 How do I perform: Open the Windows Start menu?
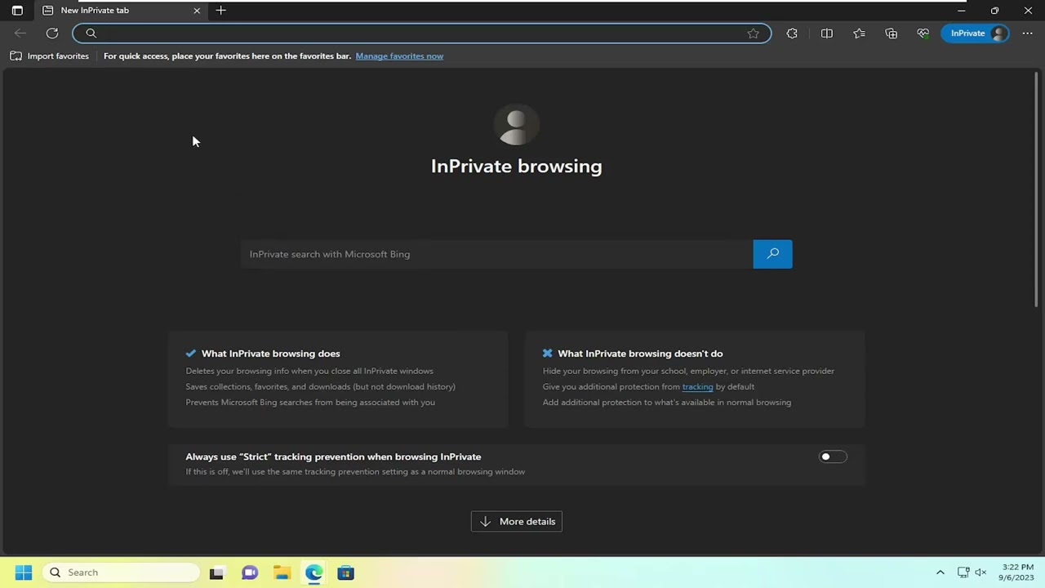(x=23, y=572)
